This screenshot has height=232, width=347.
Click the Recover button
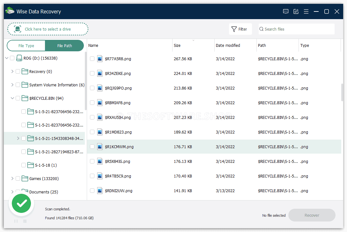click(312, 215)
